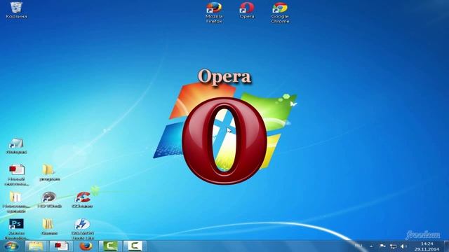This screenshot has height=252, width=449.
Task: Select the red-and-white document file on desktop
Action: tap(16, 174)
